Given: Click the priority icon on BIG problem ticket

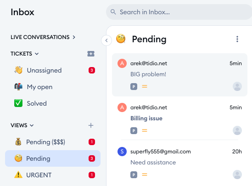Looking at the screenshot, I should [145, 86].
